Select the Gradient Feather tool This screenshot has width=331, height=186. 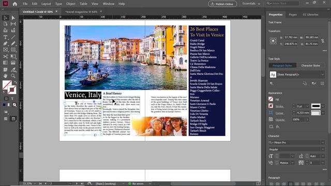click(13, 63)
